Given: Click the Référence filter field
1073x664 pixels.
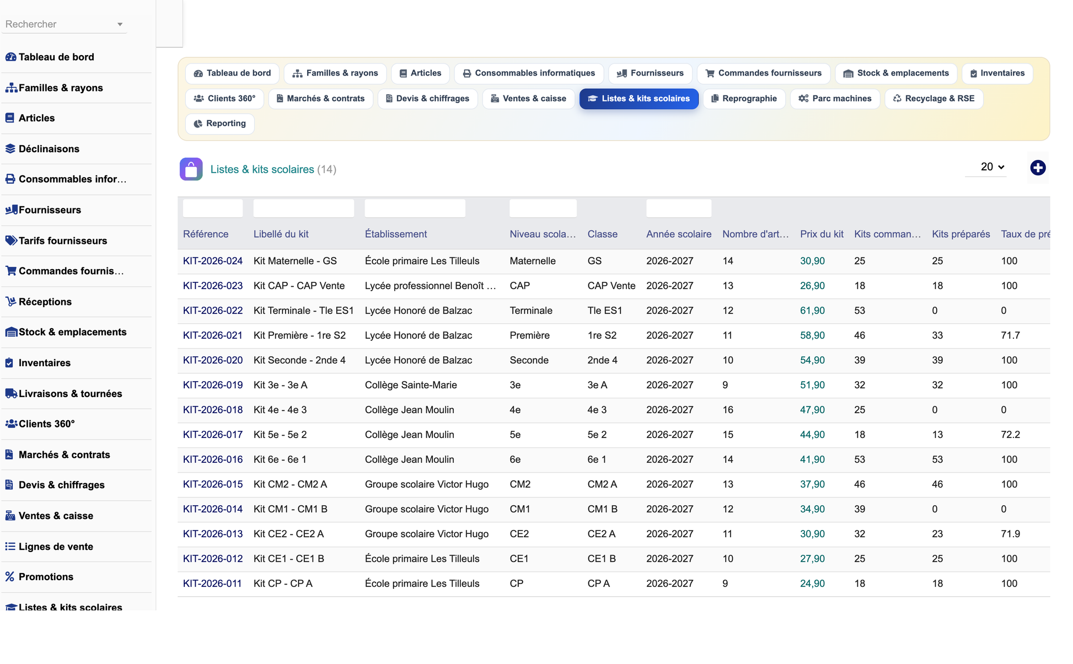Looking at the screenshot, I should [212, 208].
